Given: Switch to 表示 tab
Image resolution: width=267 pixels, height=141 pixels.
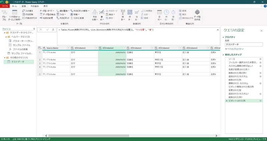Looking at the screenshot, I should tap(45, 6).
